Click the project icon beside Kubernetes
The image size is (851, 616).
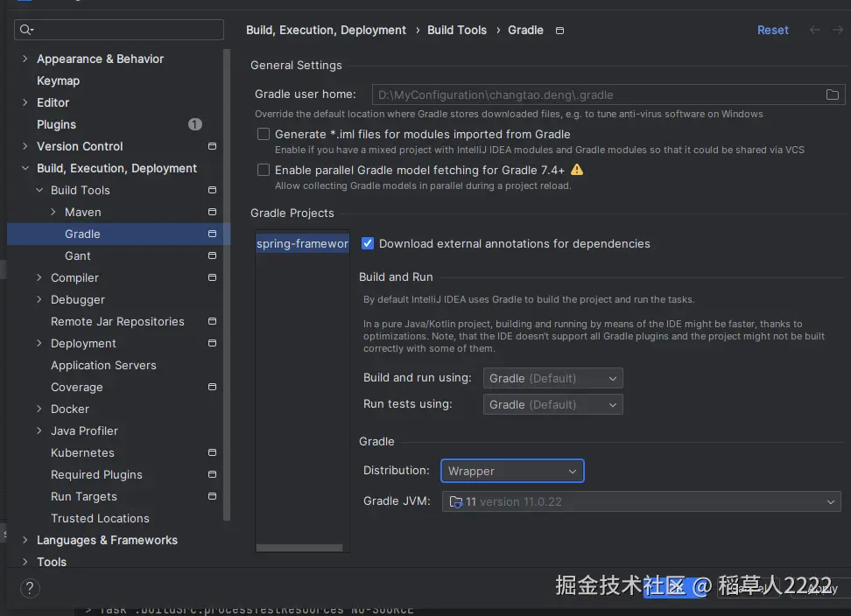point(212,452)
